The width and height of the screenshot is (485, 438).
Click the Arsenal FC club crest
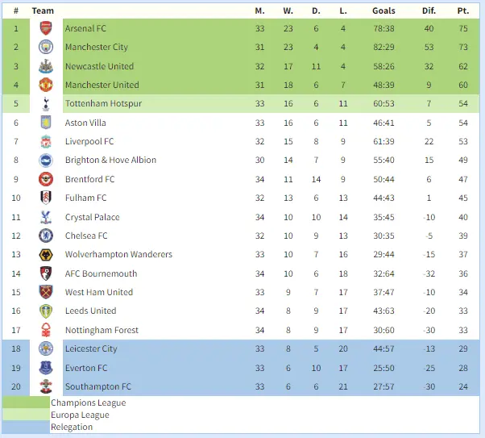45,28
